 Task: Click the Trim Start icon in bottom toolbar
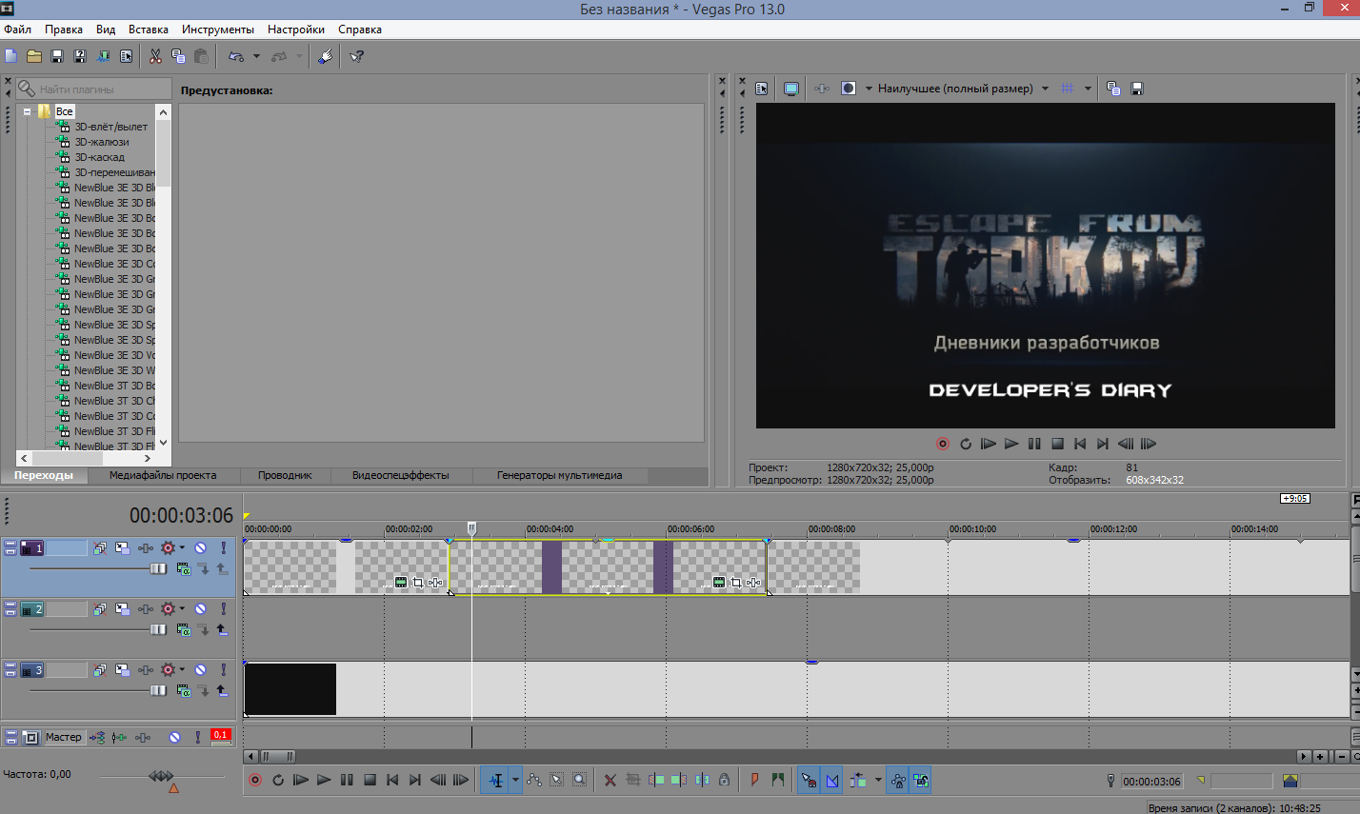(x=656, y=780)
